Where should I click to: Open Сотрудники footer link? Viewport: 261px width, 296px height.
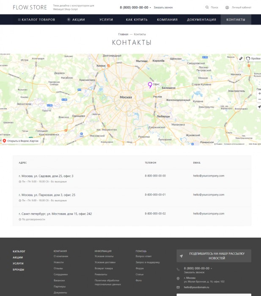[x=60, y=274]
